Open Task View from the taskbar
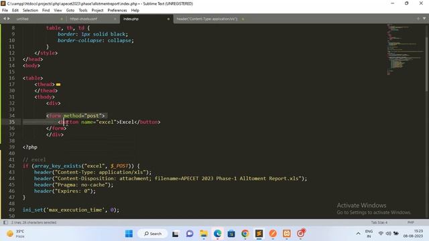 [176, 234]
